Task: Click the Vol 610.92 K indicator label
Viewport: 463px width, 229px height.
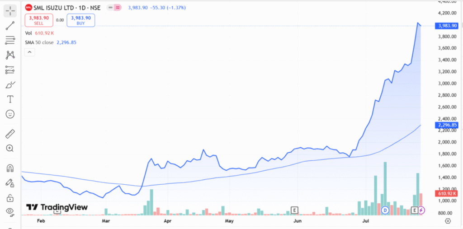Action: tap(39, 33)
